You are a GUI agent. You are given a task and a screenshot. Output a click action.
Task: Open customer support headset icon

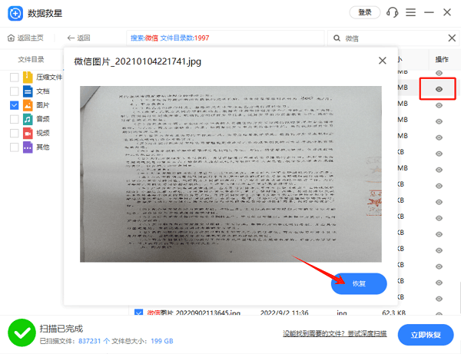[393, 12]
